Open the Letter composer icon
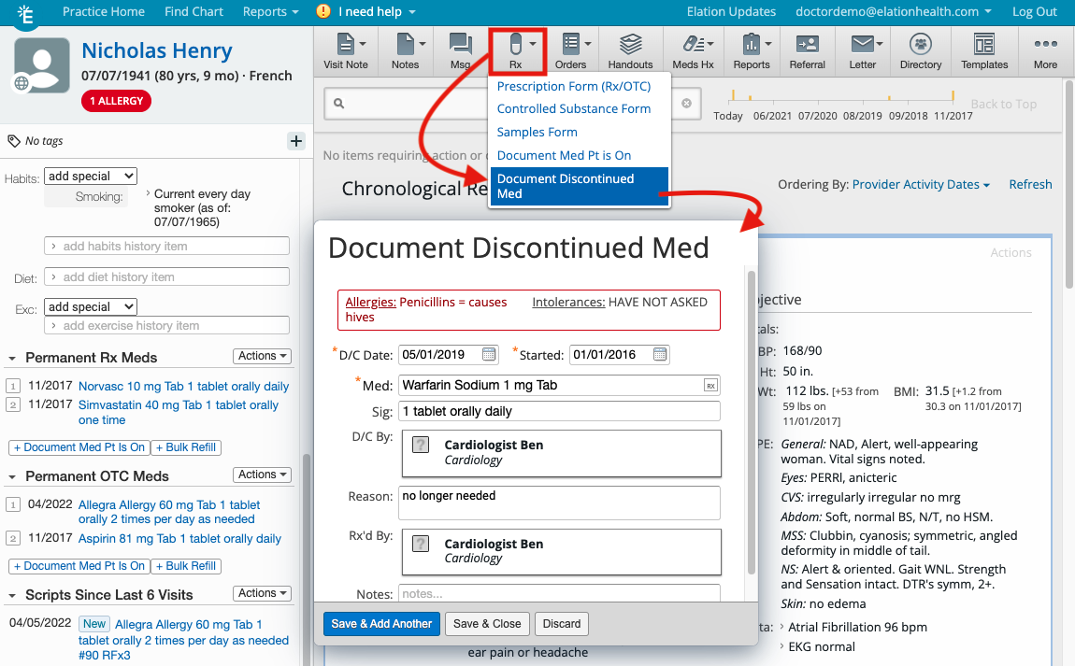The height and width of the screenshot is (666, 1075). pyautogui.click(x=862, y=50)
